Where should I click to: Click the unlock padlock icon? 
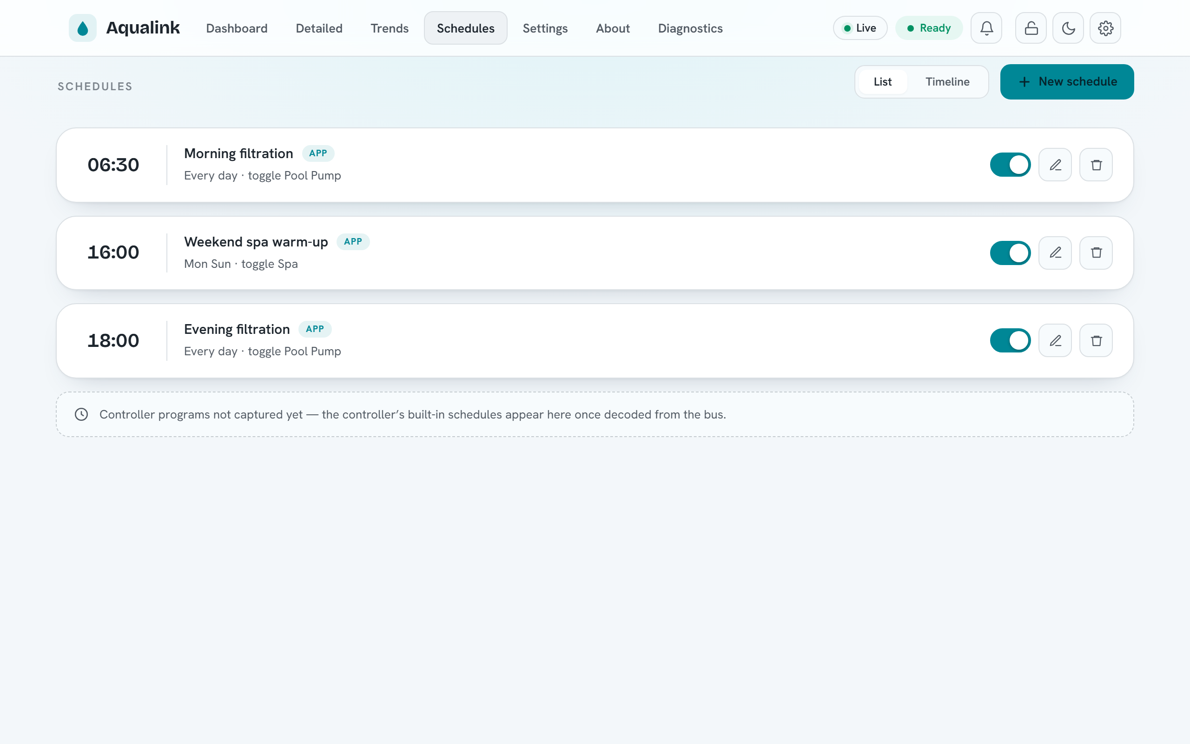pos(1031,28)
